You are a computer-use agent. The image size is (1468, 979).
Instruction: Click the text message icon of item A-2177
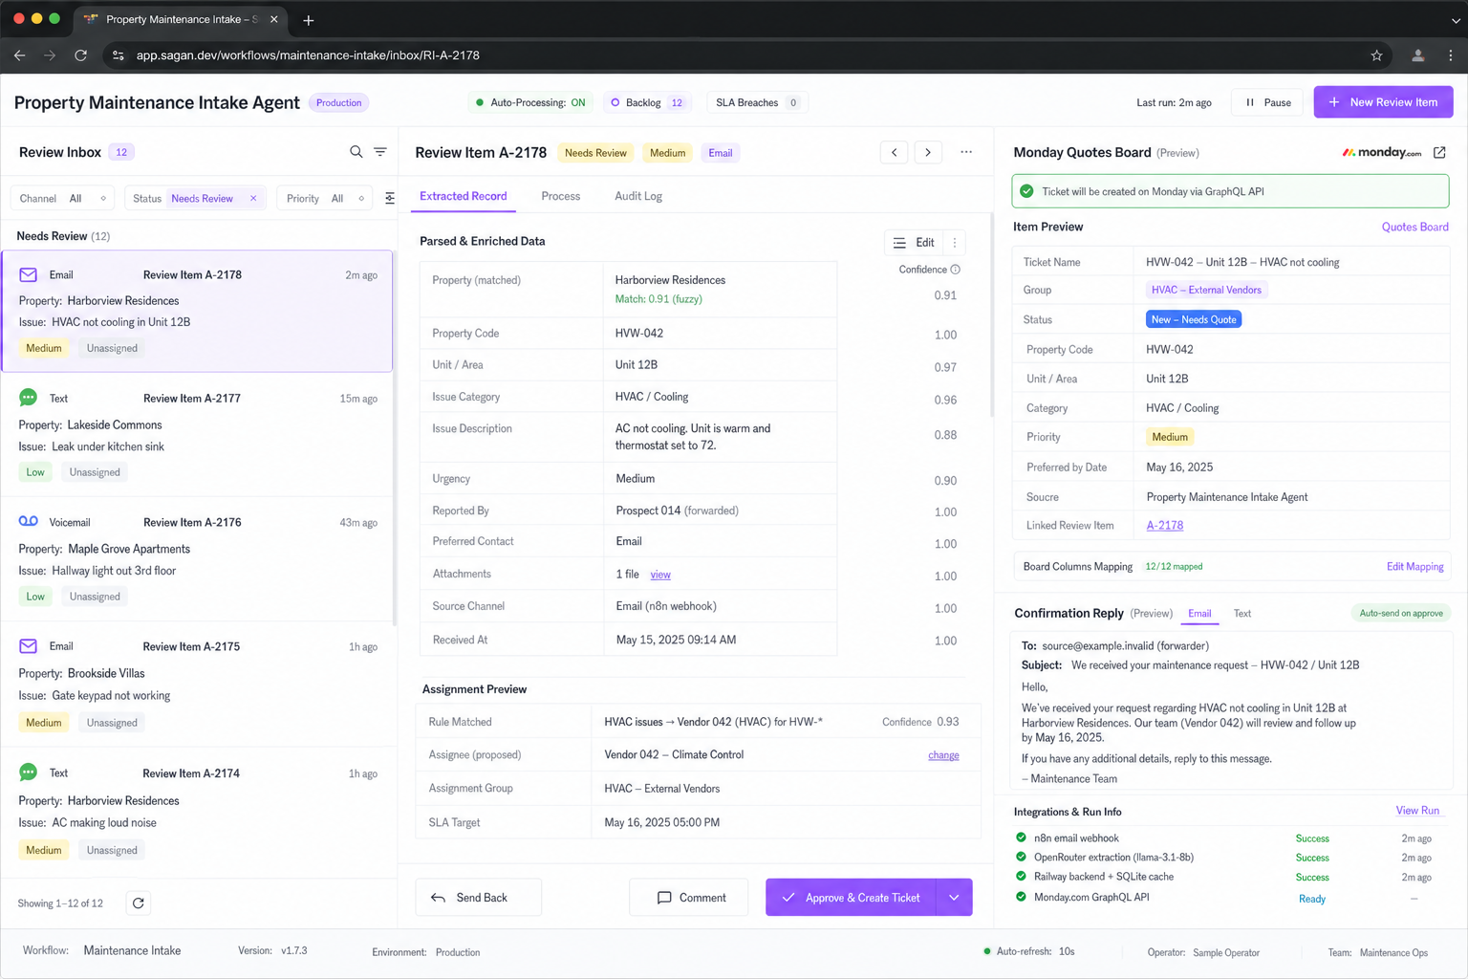click(29, 398)
